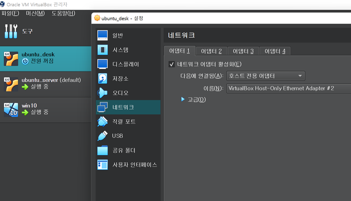Click the 디스플레이 monitor icon
Image resolution: width=351 pixels, height=201 pixels.
coord(103,64)
